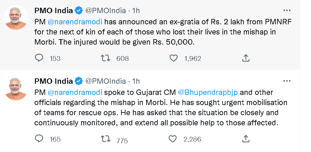The image size is (311, 152).
Task: Reply to the tweet about Gujarat CM
Action: [40, 138]
